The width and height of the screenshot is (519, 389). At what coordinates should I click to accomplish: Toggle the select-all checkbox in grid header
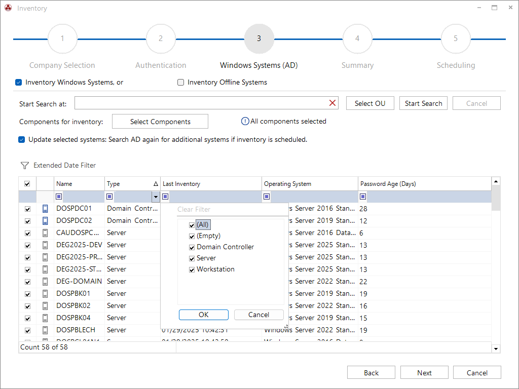27,183
